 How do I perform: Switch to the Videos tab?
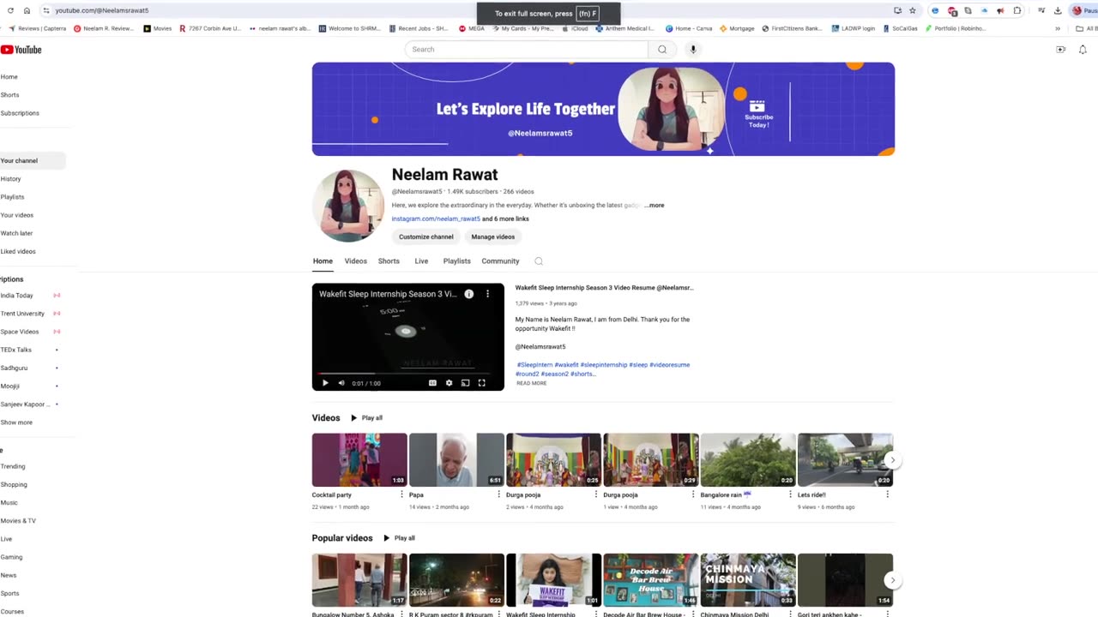pyautogui.click(x=356, y=261)
